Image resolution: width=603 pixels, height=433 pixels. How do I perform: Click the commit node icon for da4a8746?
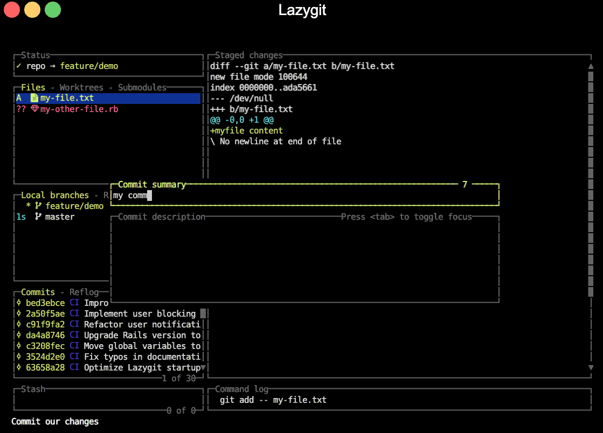click(19, 335)
